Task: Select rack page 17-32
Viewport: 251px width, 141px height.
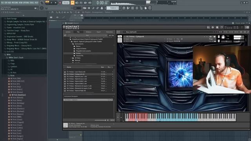Action: point(226,32)
